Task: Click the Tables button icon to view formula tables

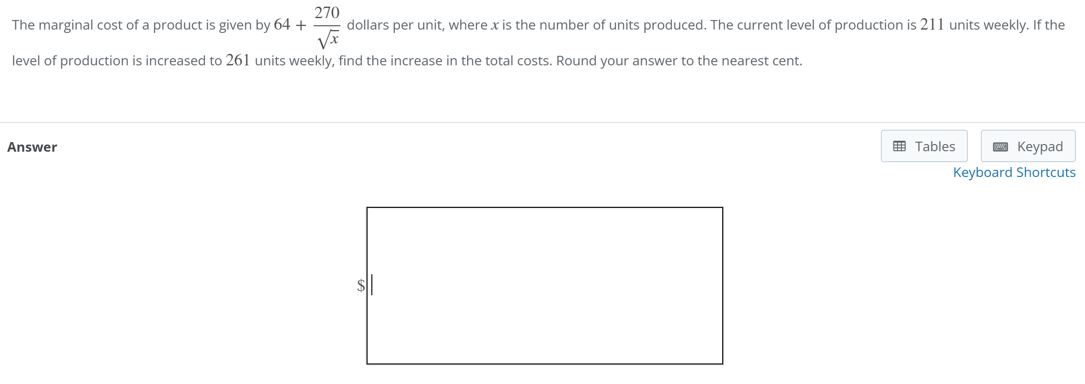Action: coord(901,146)
